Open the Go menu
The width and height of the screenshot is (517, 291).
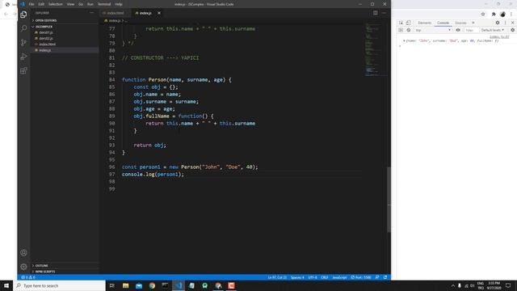click(x=81, y=4)
